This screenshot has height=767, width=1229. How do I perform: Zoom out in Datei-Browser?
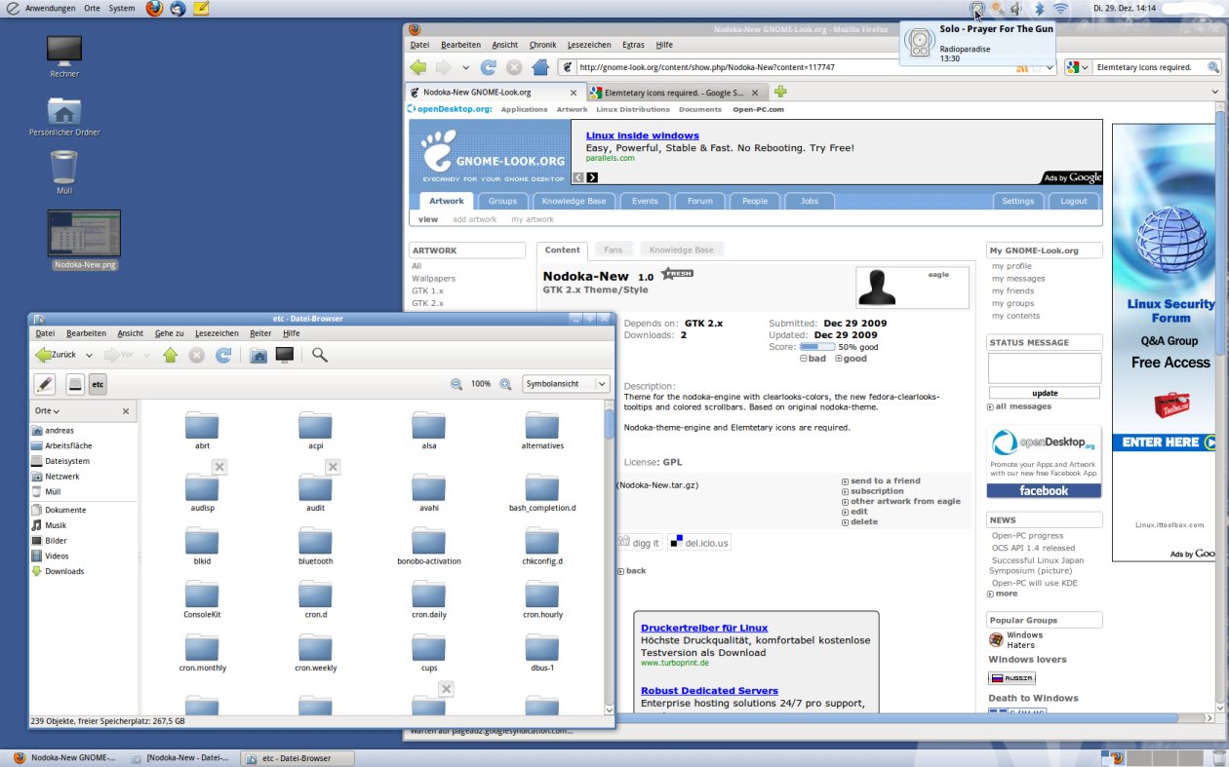pos(456,384)
